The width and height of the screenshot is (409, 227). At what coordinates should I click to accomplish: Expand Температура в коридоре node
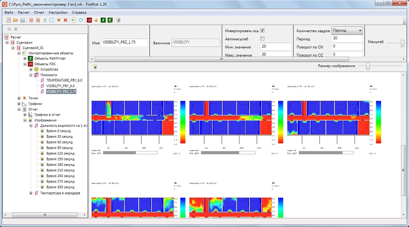click(31, 193)
